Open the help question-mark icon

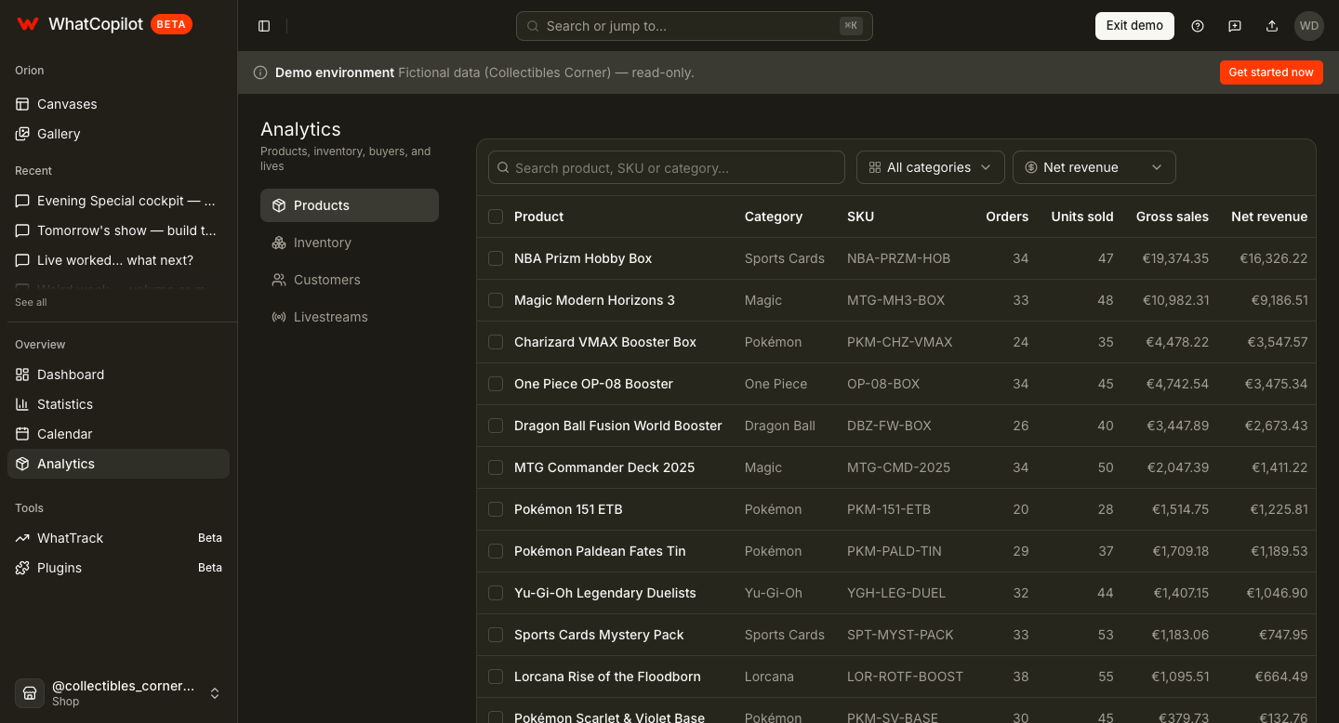point(1198,26)
